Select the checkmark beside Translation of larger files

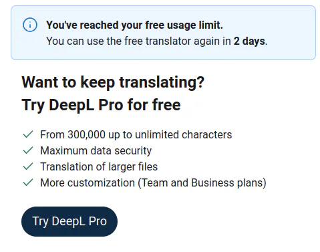28,166
